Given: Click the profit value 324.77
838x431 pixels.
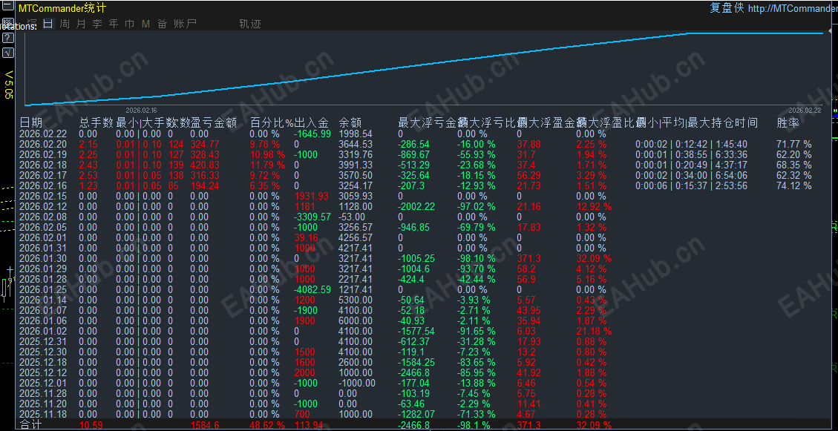Looking at the screenshot, I should [205, 144].
